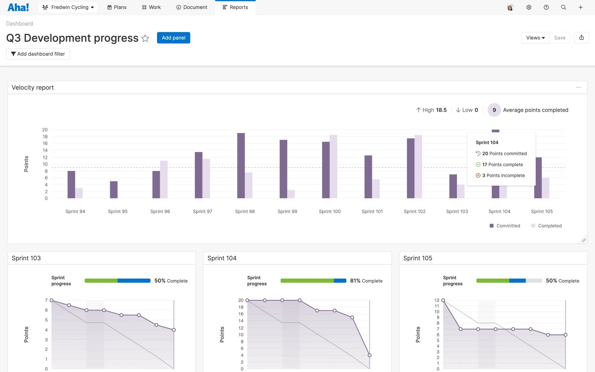Click Sprint 104 progress bar
This screenshot has height=372, width=595.
pos(313,281)
